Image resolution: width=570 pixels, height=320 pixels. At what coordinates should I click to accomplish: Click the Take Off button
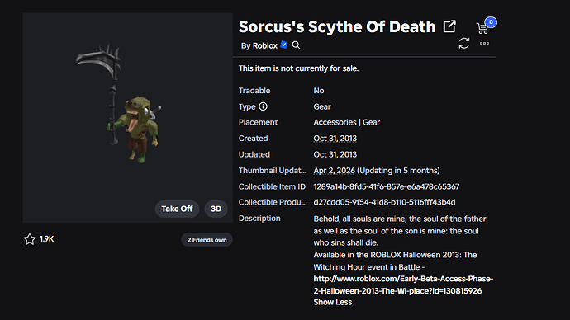tap(177, 209)
